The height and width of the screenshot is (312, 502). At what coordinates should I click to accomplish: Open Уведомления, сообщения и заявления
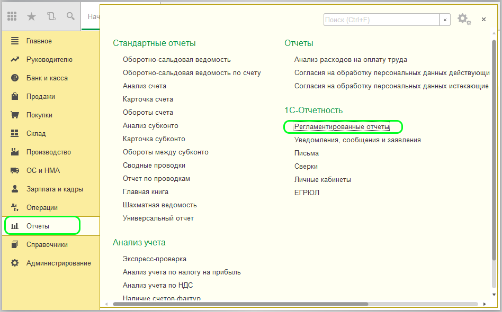(357, 140)
